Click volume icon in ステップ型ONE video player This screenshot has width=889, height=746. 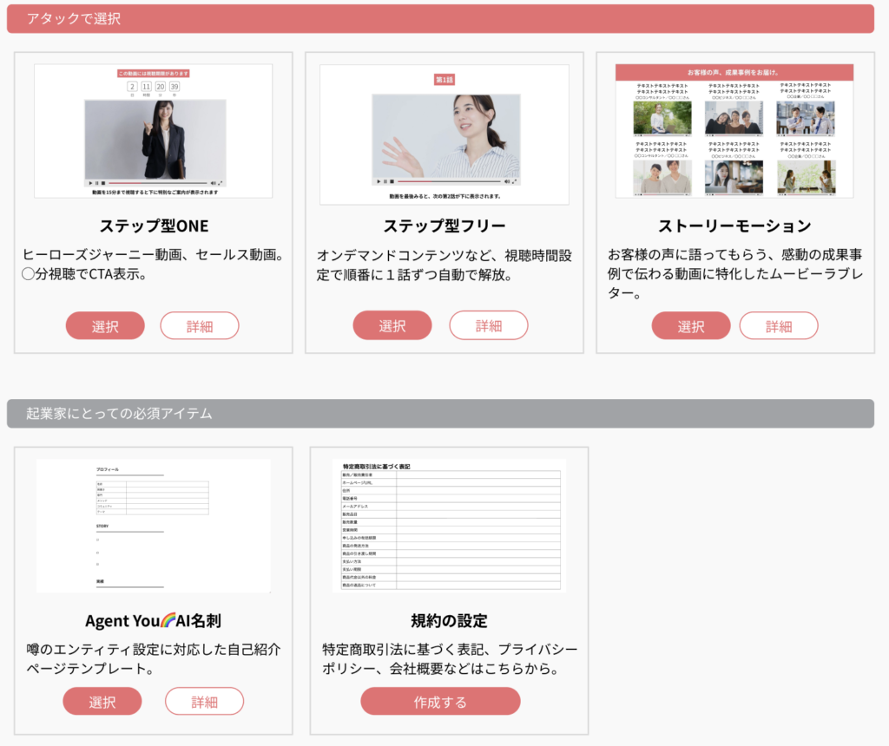pos(213,183)
